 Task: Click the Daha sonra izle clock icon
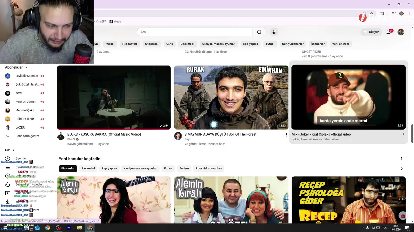coord(8,176)
